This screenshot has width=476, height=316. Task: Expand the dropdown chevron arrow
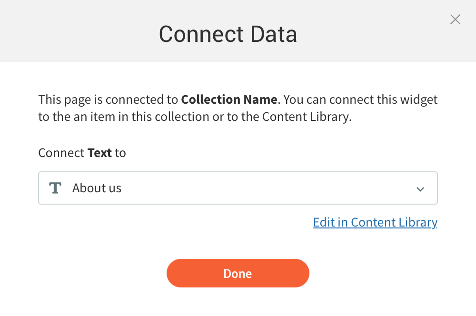pos(420,189)
